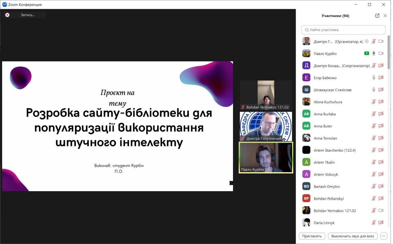Click muted mic icon for Alona Kuchuhura

point(374,102)
